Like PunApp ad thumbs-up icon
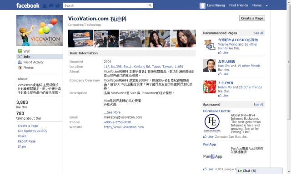Viewport: 291px width, 174px height. [205, 169]
